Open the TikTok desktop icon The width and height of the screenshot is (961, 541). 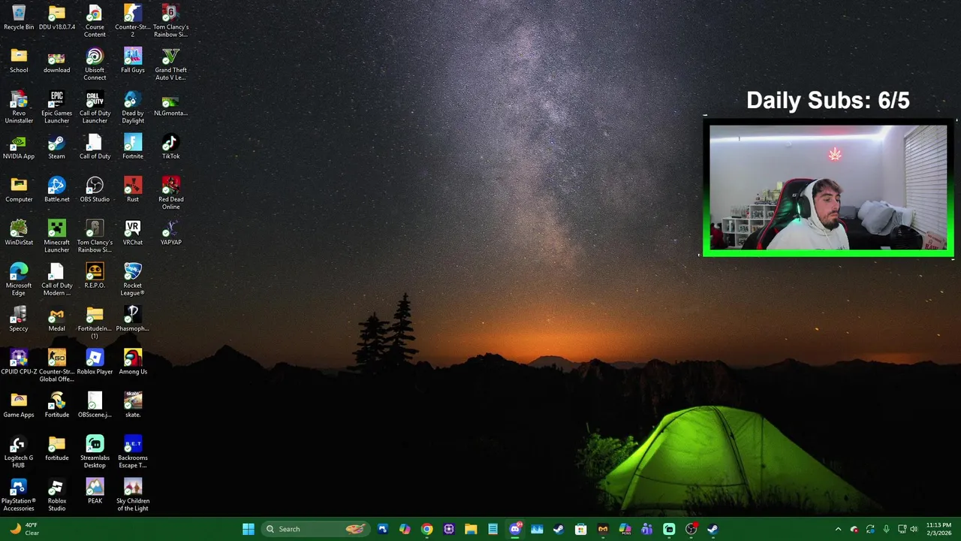pos(170,147)
